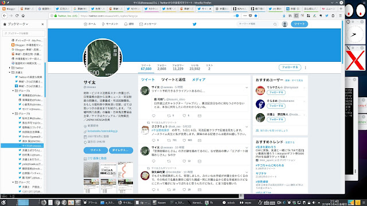
Task: Open the page actions three-dot menu
Action: point(245,15)
